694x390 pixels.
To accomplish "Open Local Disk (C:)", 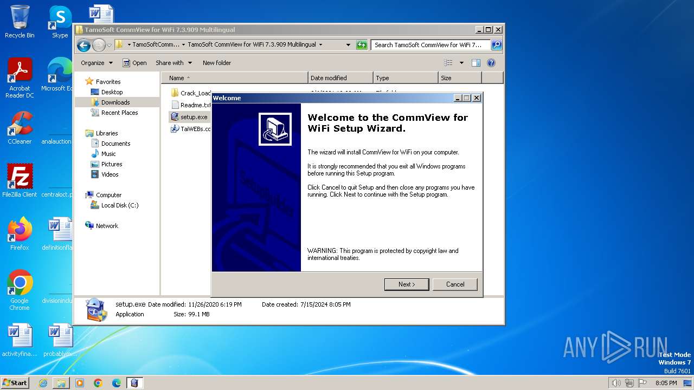I will 114,205.
